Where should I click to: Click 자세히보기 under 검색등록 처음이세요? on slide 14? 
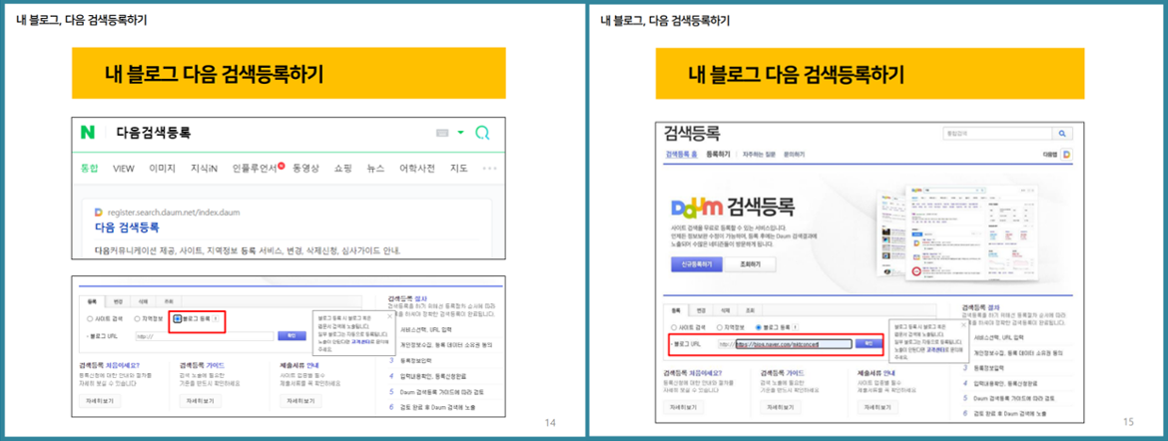click(x=100, y=401)
